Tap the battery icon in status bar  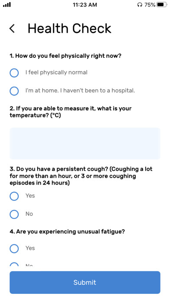162,5
